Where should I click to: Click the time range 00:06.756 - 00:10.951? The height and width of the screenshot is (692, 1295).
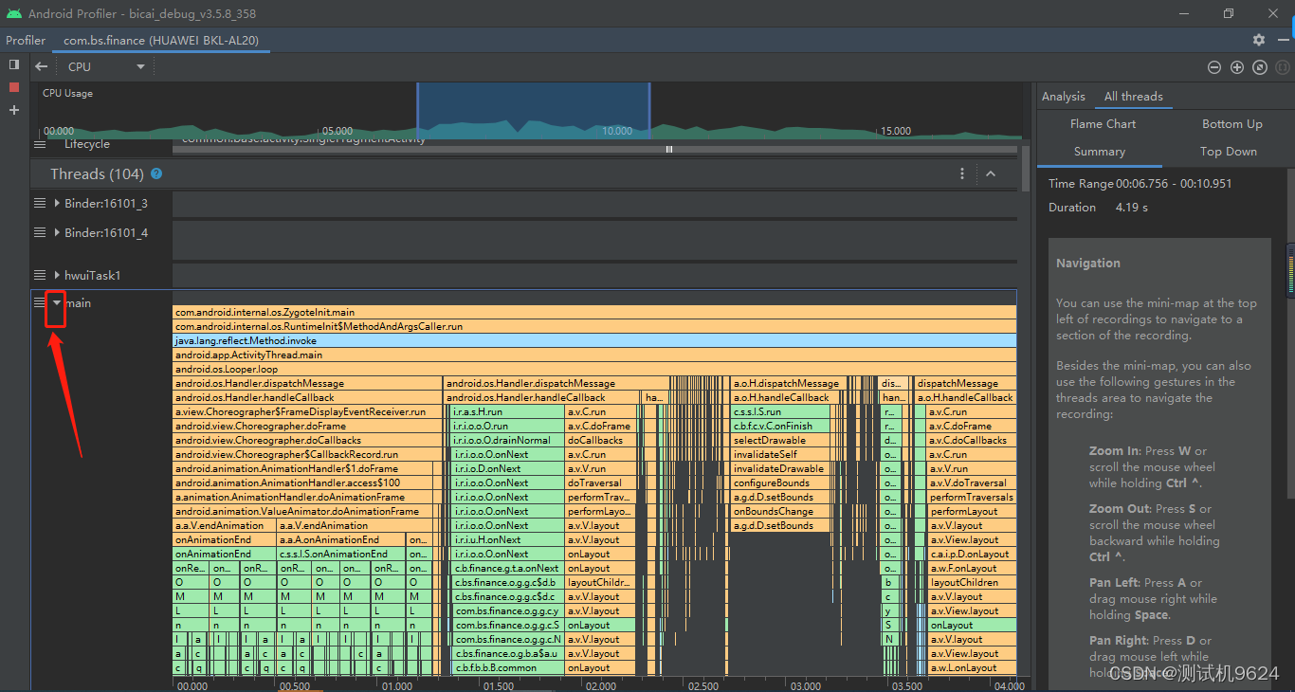pyautogui.click(x=1174, y=183)
